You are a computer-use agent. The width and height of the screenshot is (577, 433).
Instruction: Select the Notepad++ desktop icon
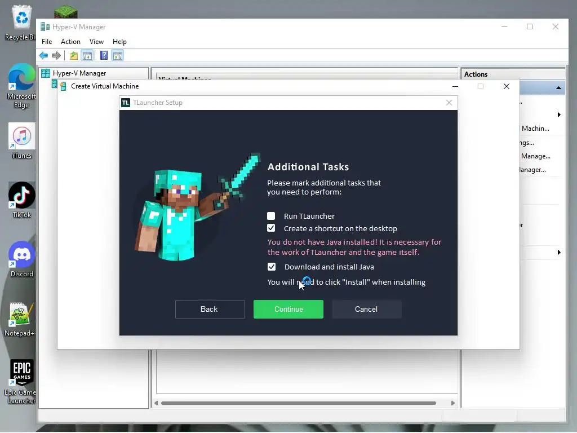point(20,319)
